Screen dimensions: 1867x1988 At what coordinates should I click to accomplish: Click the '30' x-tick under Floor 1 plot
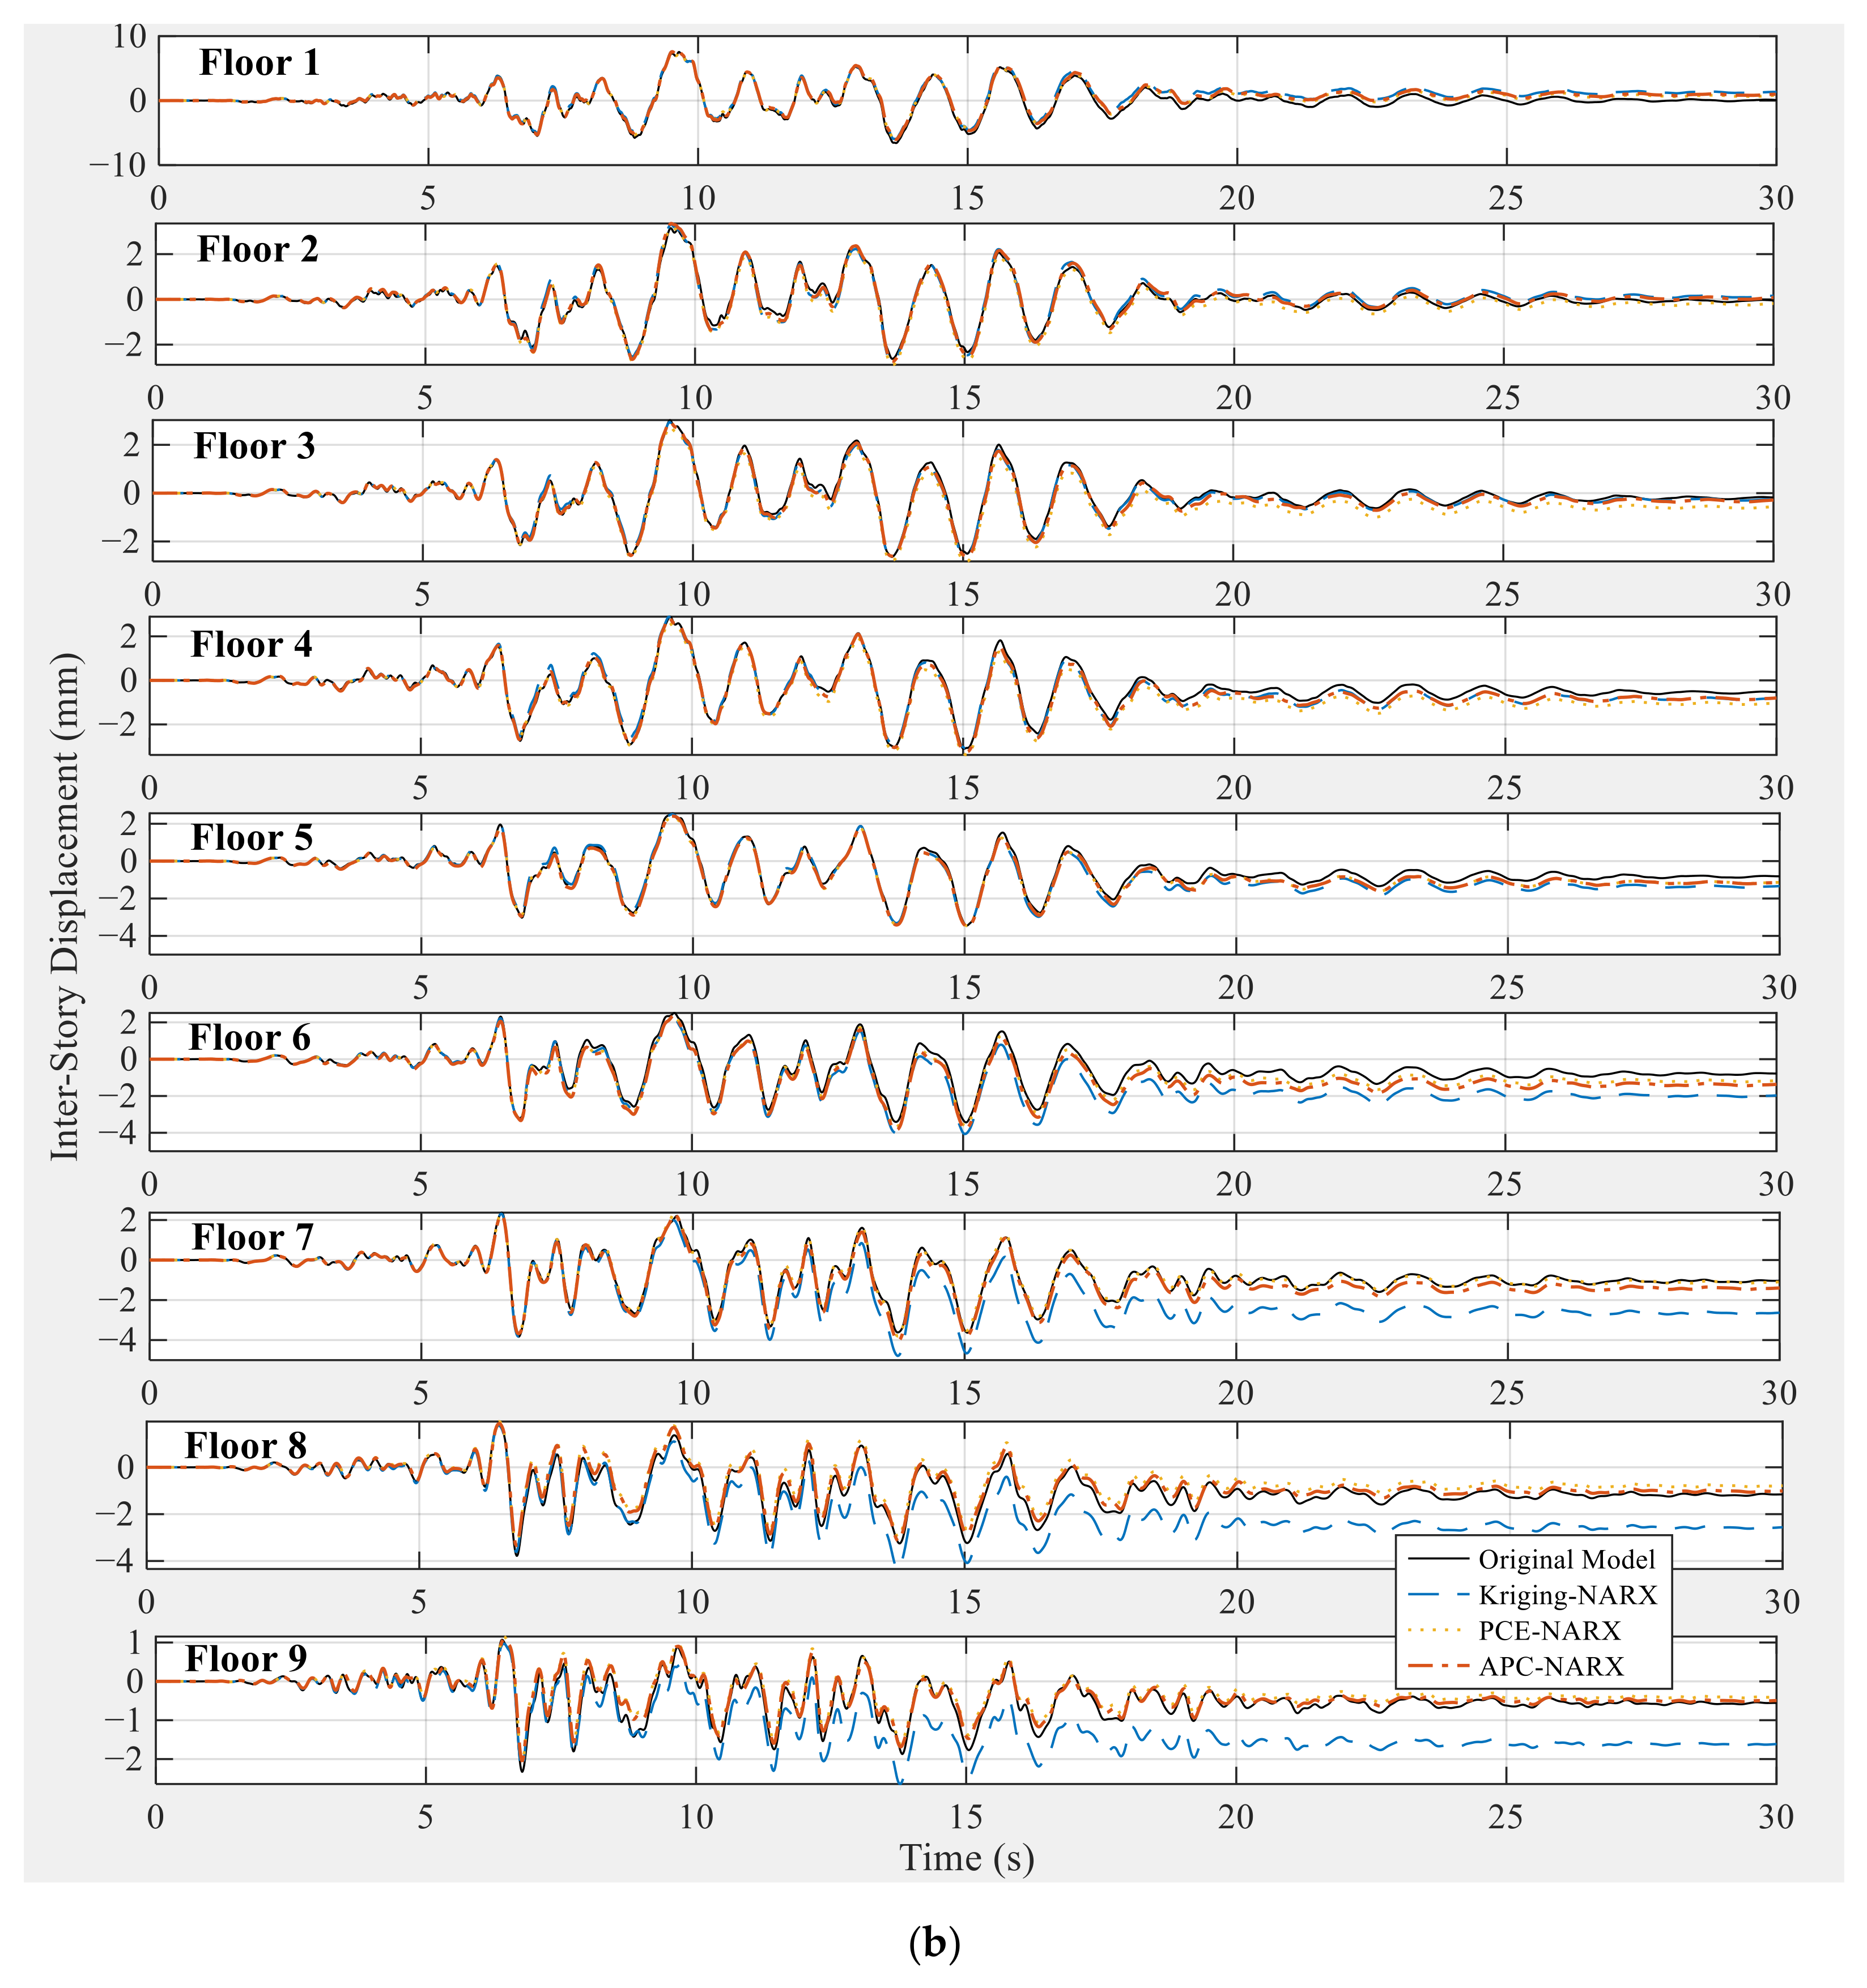click(1776, 198)
